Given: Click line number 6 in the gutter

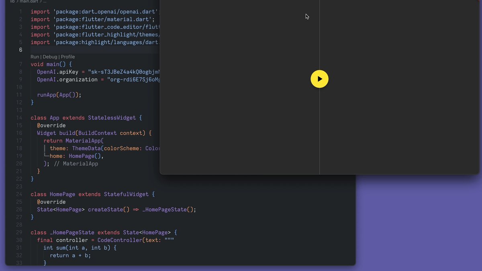Looking at the screenshot, I should 20,50.
